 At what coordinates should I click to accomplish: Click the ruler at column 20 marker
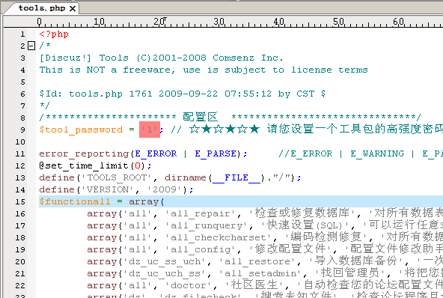pos(159,22)
